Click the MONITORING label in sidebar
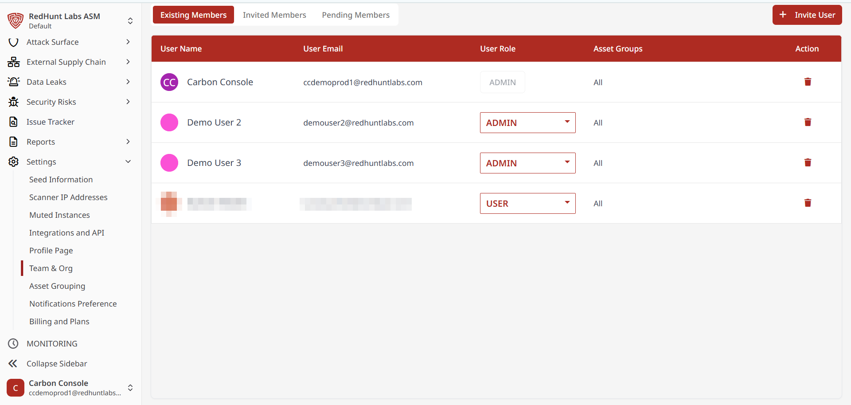 [52, 344]
